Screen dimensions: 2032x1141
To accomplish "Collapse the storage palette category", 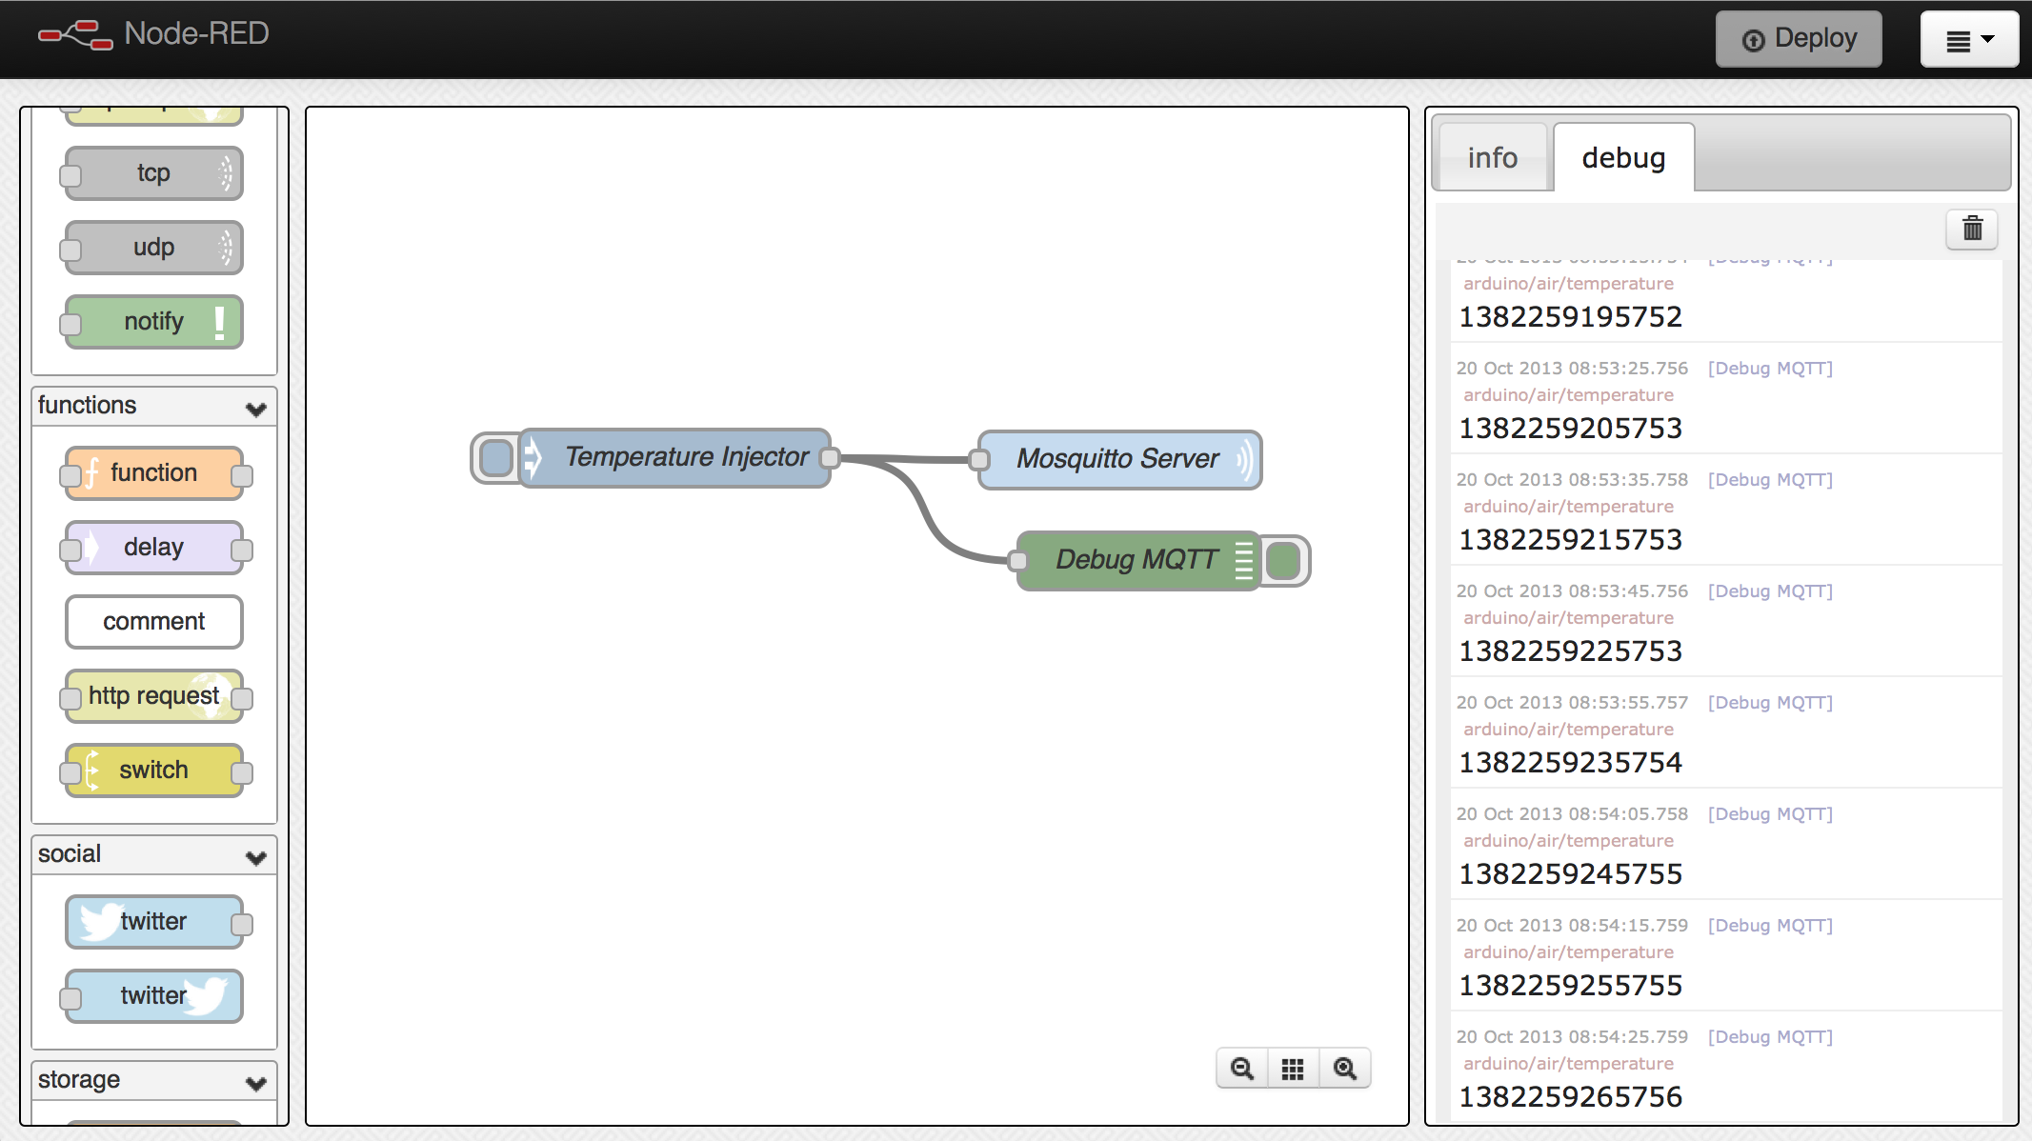I will coord(255,1084).
